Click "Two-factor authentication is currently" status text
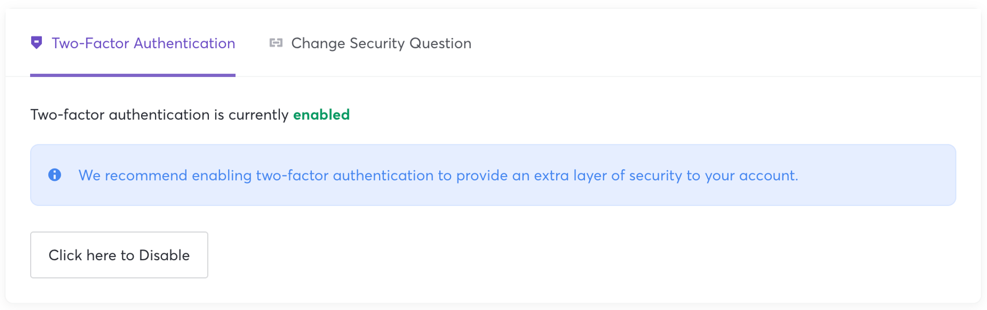The height and width of the screenshot is (310, 987). coord(159,115)
